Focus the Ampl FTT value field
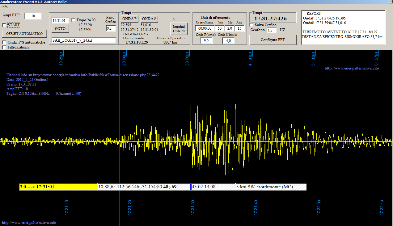Screen dimensions: 393x226 [33, 16]
